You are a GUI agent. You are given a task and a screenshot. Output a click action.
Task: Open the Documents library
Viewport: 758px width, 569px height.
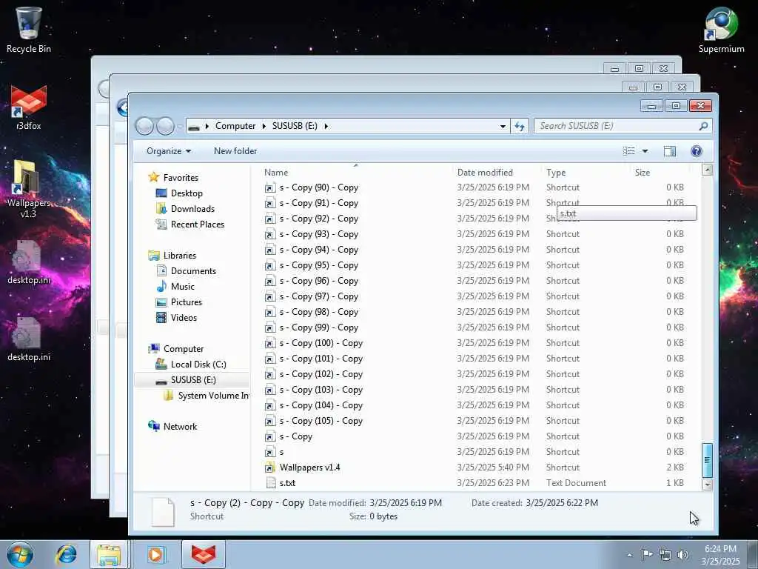[193, 271]
